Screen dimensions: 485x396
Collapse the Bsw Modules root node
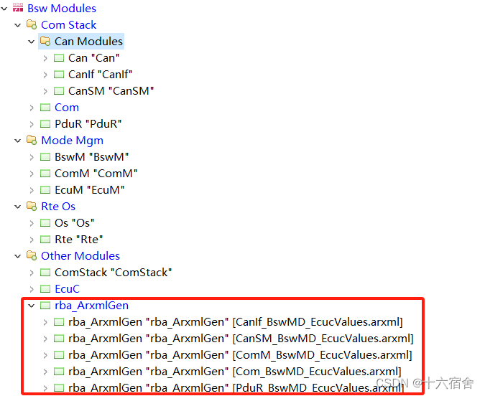pos(4,9)
